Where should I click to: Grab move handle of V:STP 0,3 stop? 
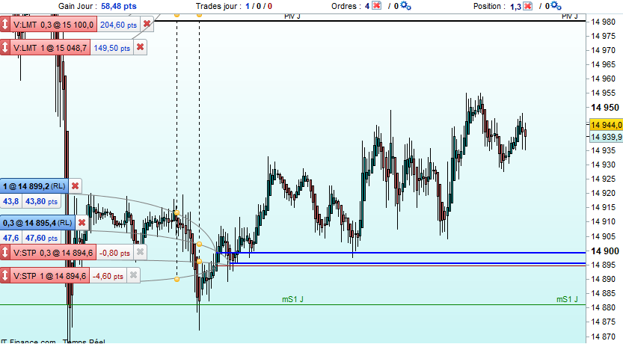coord(4,252)
